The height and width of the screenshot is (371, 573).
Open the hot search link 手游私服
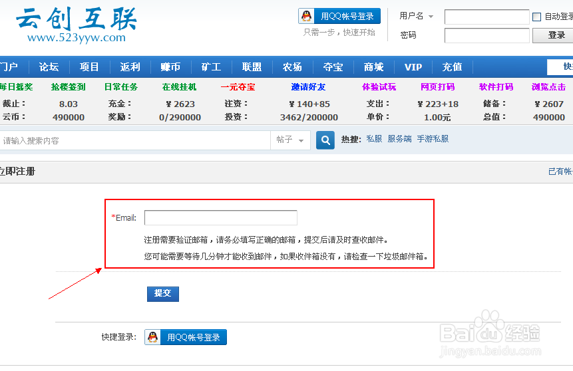click(433, 139)
